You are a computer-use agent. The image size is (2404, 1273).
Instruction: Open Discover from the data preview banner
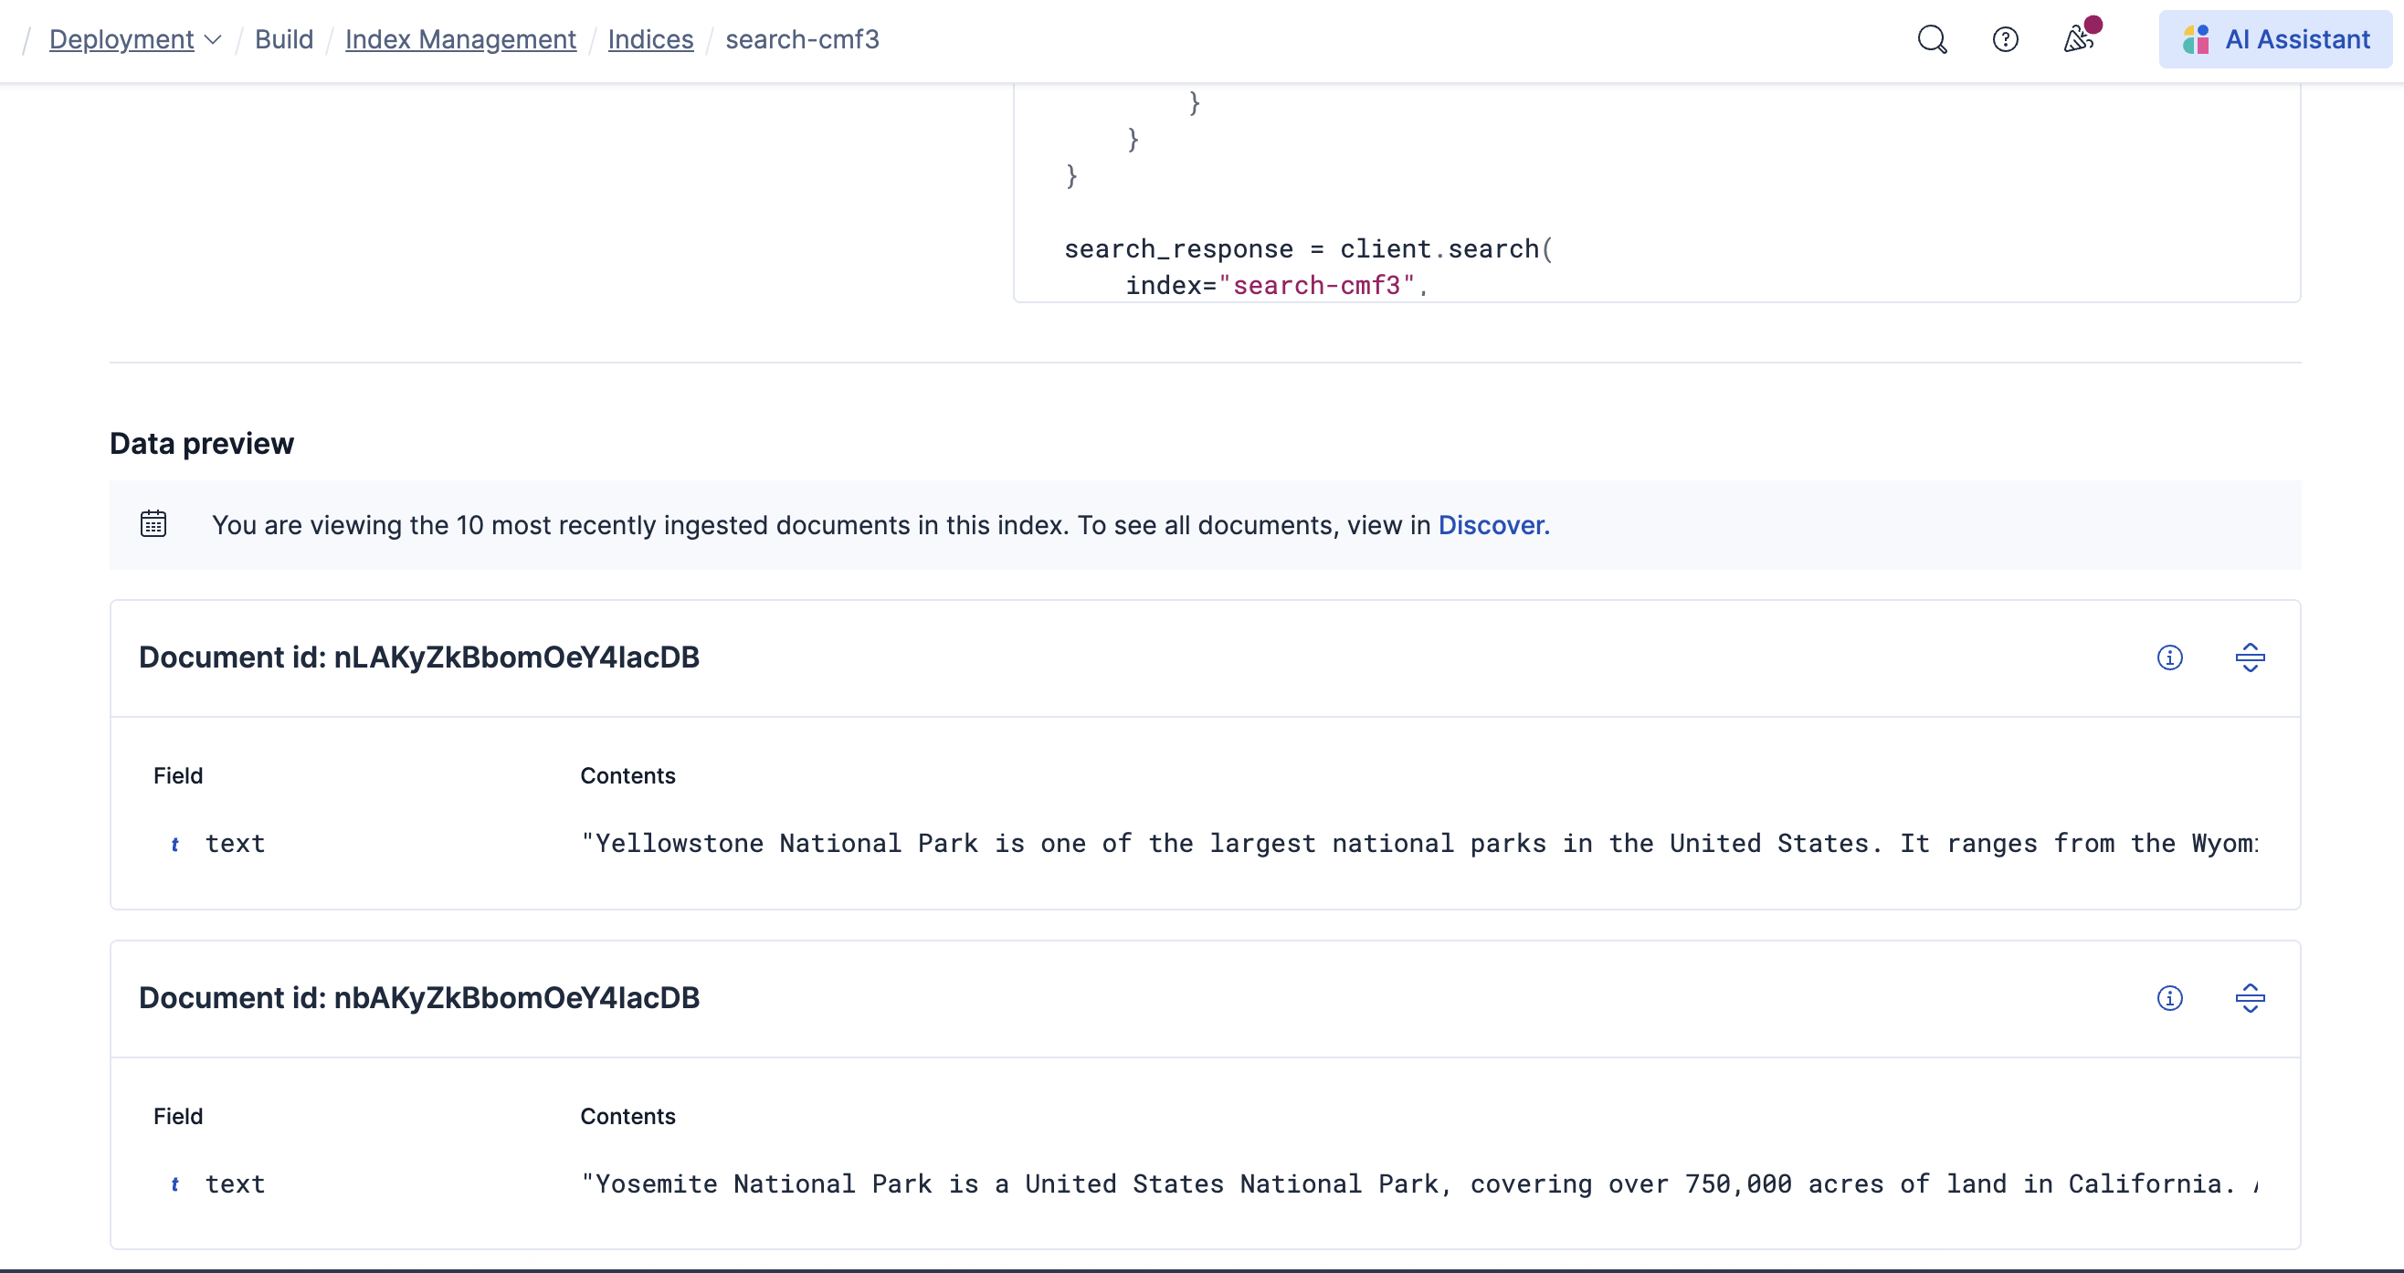click(1492, 524)
